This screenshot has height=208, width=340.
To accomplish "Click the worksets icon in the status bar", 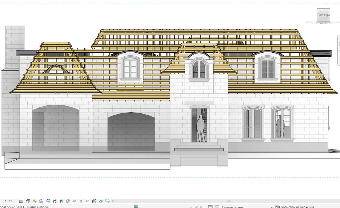I will pyautogui.click(x=136, y=206).
